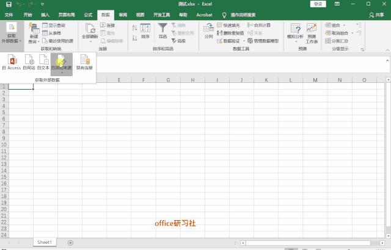
Task: Select column G header
Action: coord(168,80)
